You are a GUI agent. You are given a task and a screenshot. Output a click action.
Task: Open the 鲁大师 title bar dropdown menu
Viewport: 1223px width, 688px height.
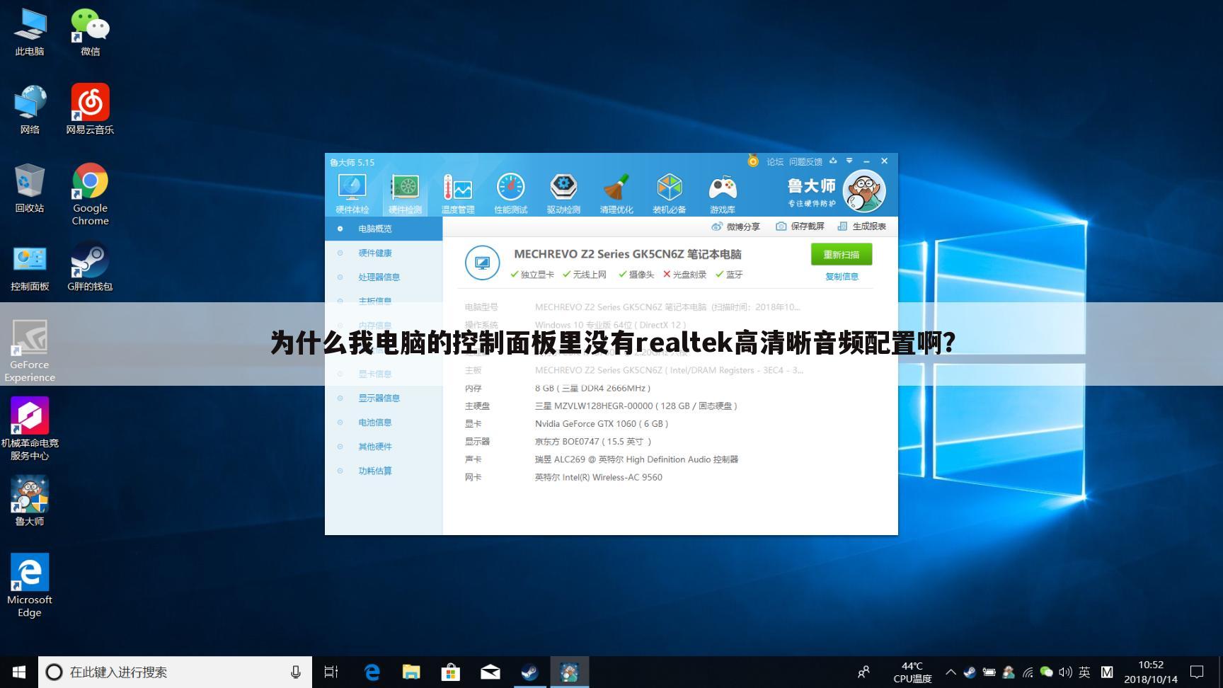[849, 161]
